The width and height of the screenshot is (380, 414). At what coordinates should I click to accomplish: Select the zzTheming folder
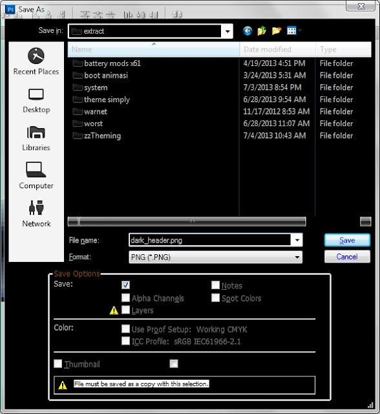pyautogui.click(x=97, y=136)
